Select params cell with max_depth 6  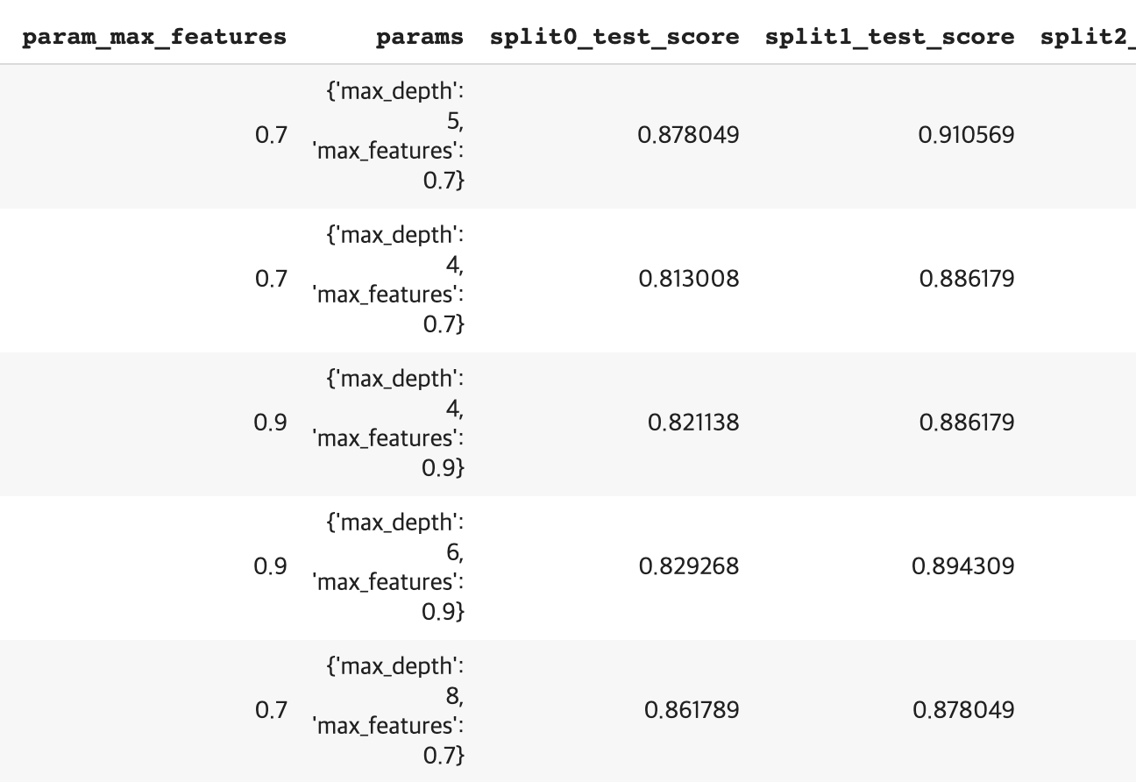point(388,566)
